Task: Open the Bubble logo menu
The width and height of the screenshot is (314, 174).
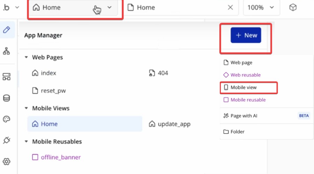Action: tap(6, 7)
